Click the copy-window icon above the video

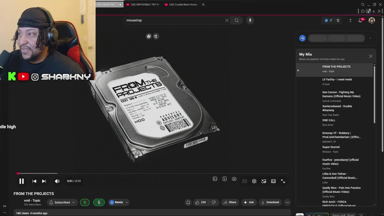[x=149, y=36]
